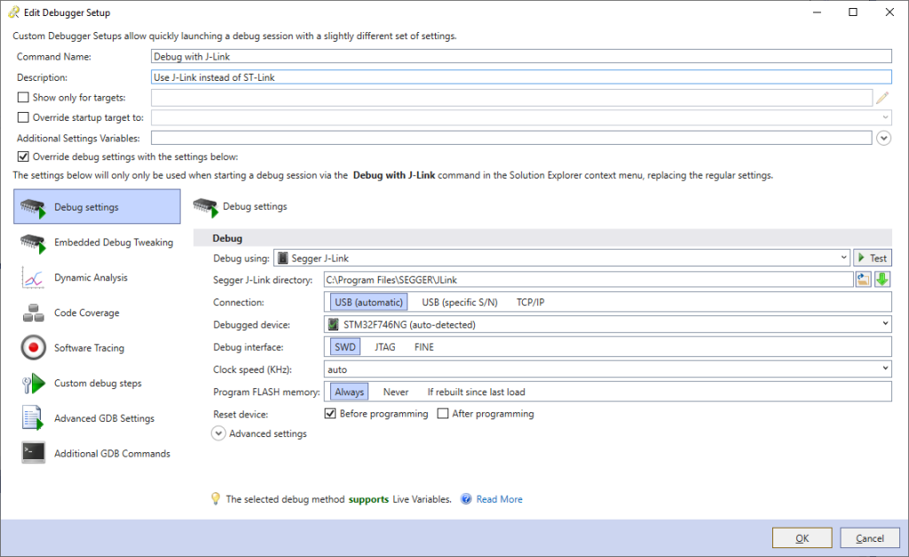
Task: Set Program FLASH memory to Never
Action: coord(396,393)
